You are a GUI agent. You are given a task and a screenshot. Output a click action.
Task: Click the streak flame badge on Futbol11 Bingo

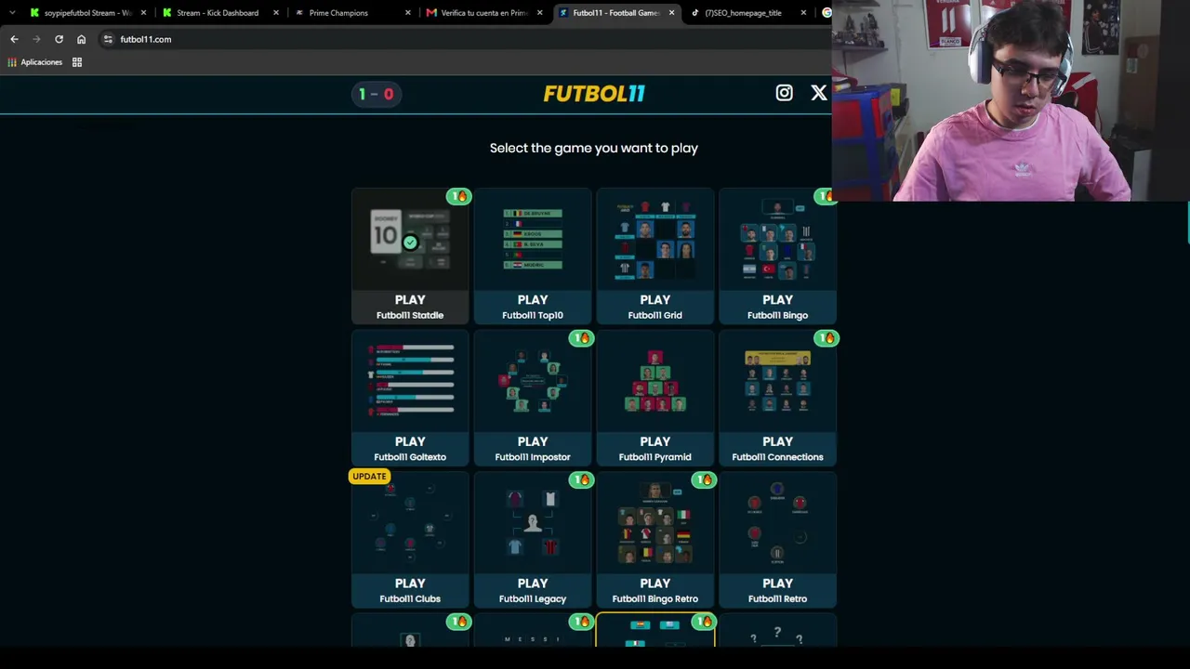(825, 196)
